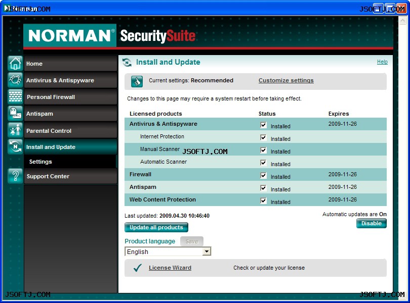
Task: Click the License Wizard checkmark icon
Action: coord(138,268)
